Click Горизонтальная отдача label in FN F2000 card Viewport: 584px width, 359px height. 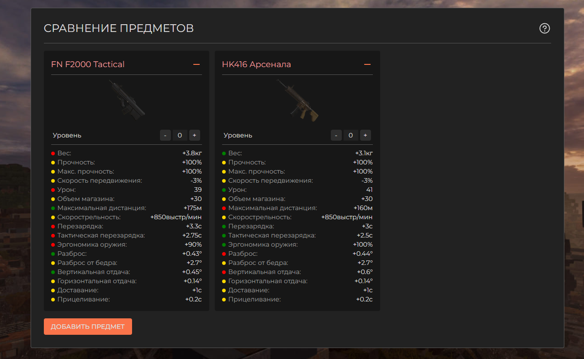tap(97, 281)
